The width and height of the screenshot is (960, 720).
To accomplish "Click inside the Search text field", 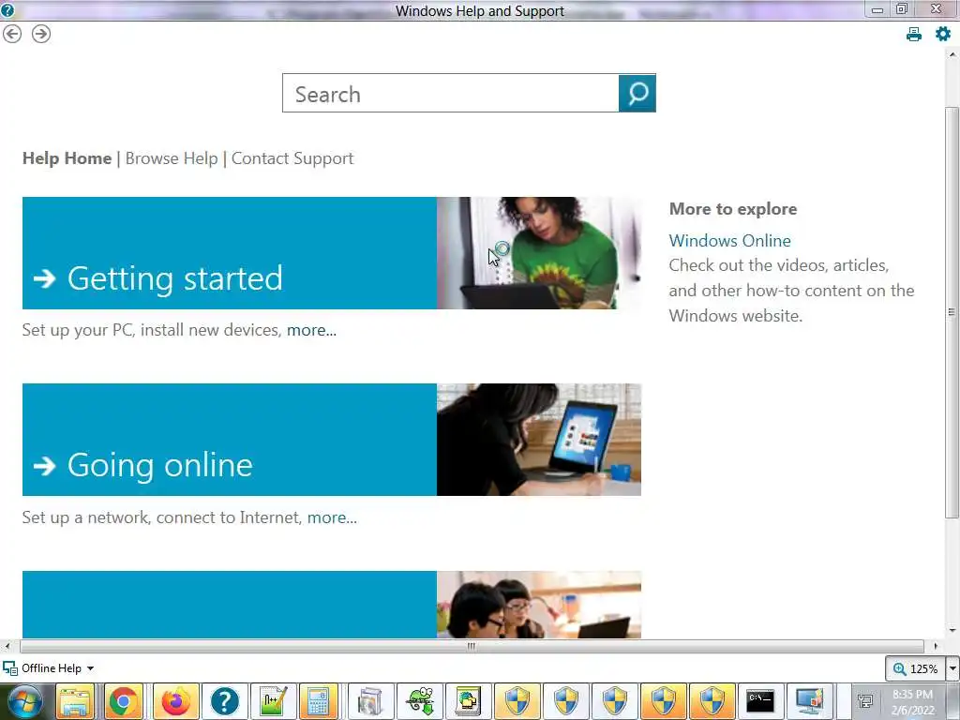I will pyautogui.click(x=451, y=93).
